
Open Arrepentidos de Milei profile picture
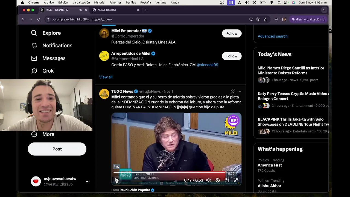[104, 56]
